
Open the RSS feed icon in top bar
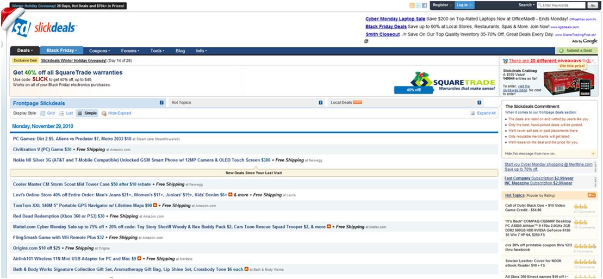(412, 5)
